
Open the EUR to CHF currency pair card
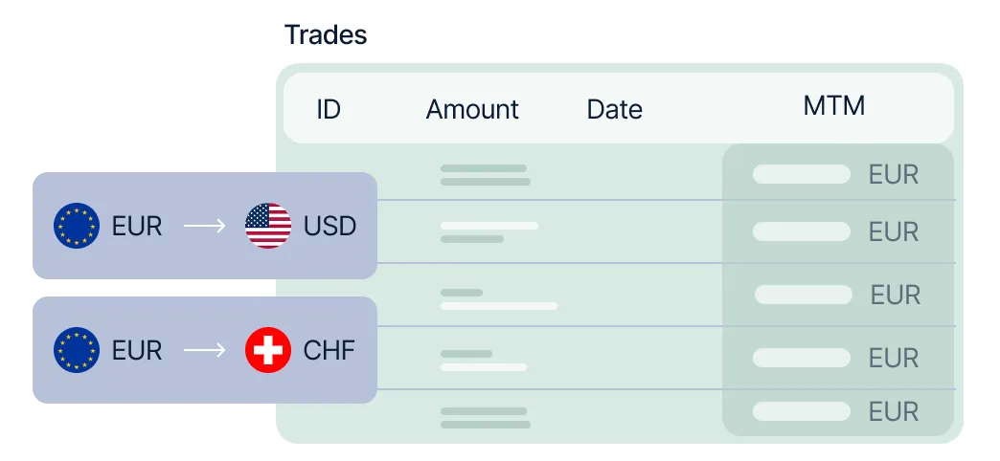click(x=205, y=349)
